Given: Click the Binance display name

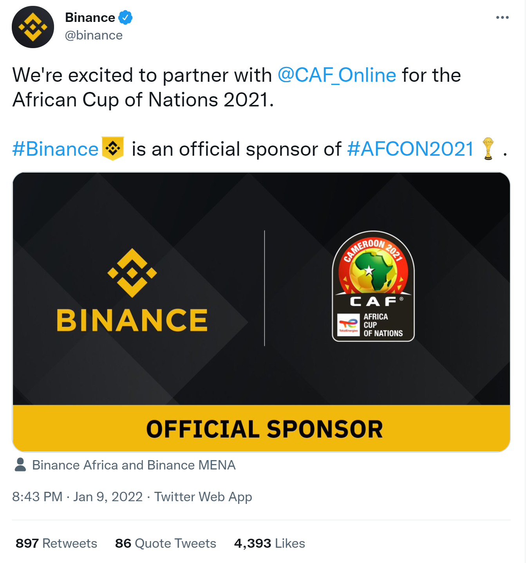Looking at the screenshot, I should 90,18.
